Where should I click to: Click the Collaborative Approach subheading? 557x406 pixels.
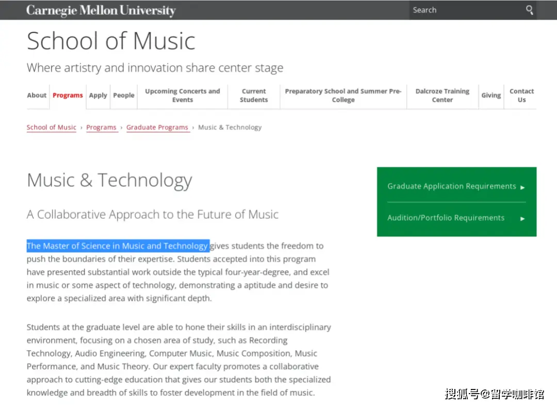tap(152, 214)
